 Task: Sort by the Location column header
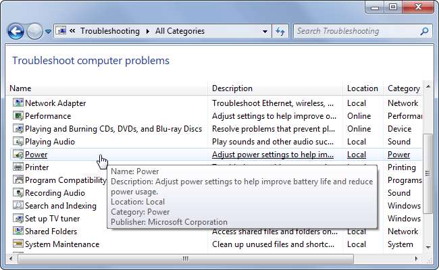pos(362,88)
